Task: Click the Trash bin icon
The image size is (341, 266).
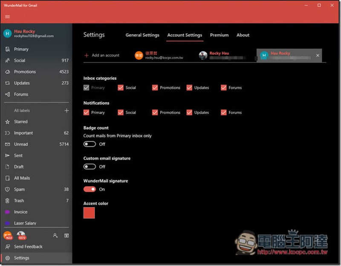Action: tap(7, 201)
